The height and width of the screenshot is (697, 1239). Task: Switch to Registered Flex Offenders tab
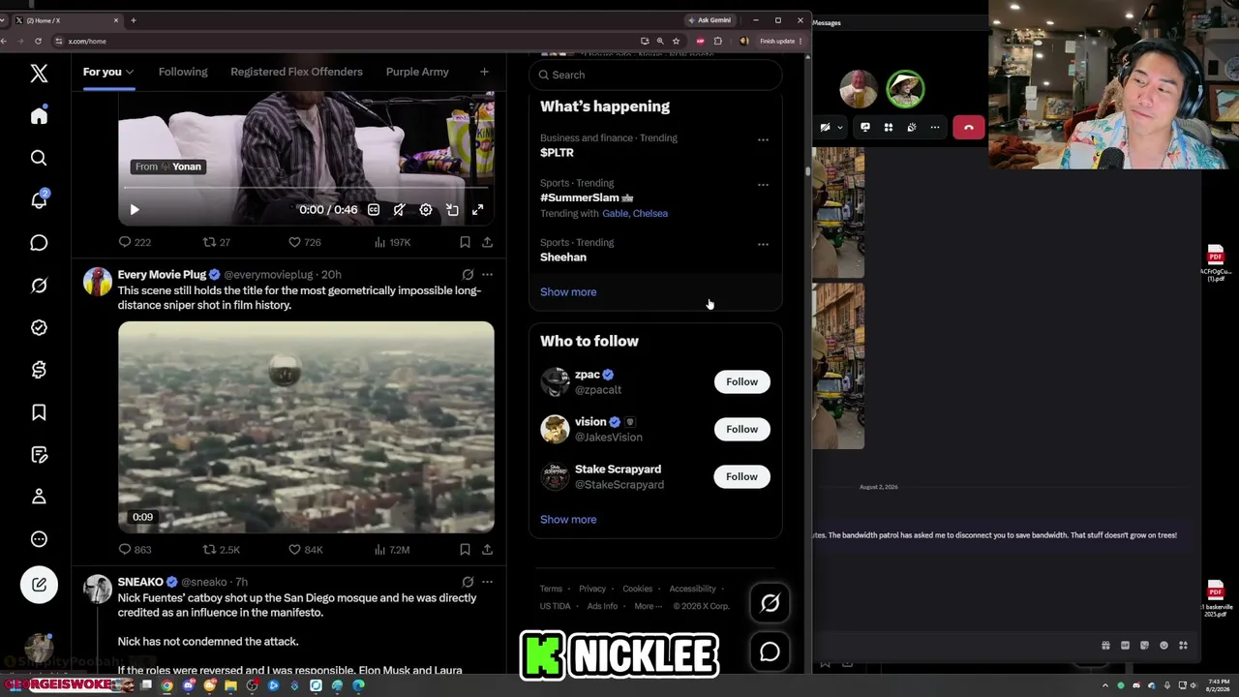click(296, 72)
